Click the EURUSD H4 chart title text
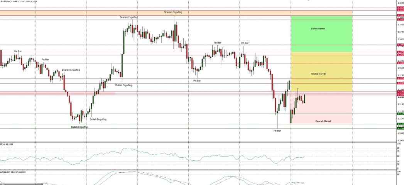Screen dimensions: 404x185 tap(19, 2)
